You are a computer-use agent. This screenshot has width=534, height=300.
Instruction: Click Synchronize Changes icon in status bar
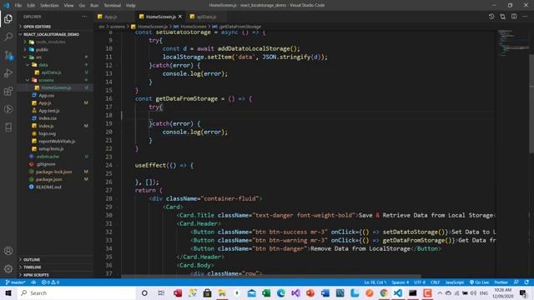(33, 282)
